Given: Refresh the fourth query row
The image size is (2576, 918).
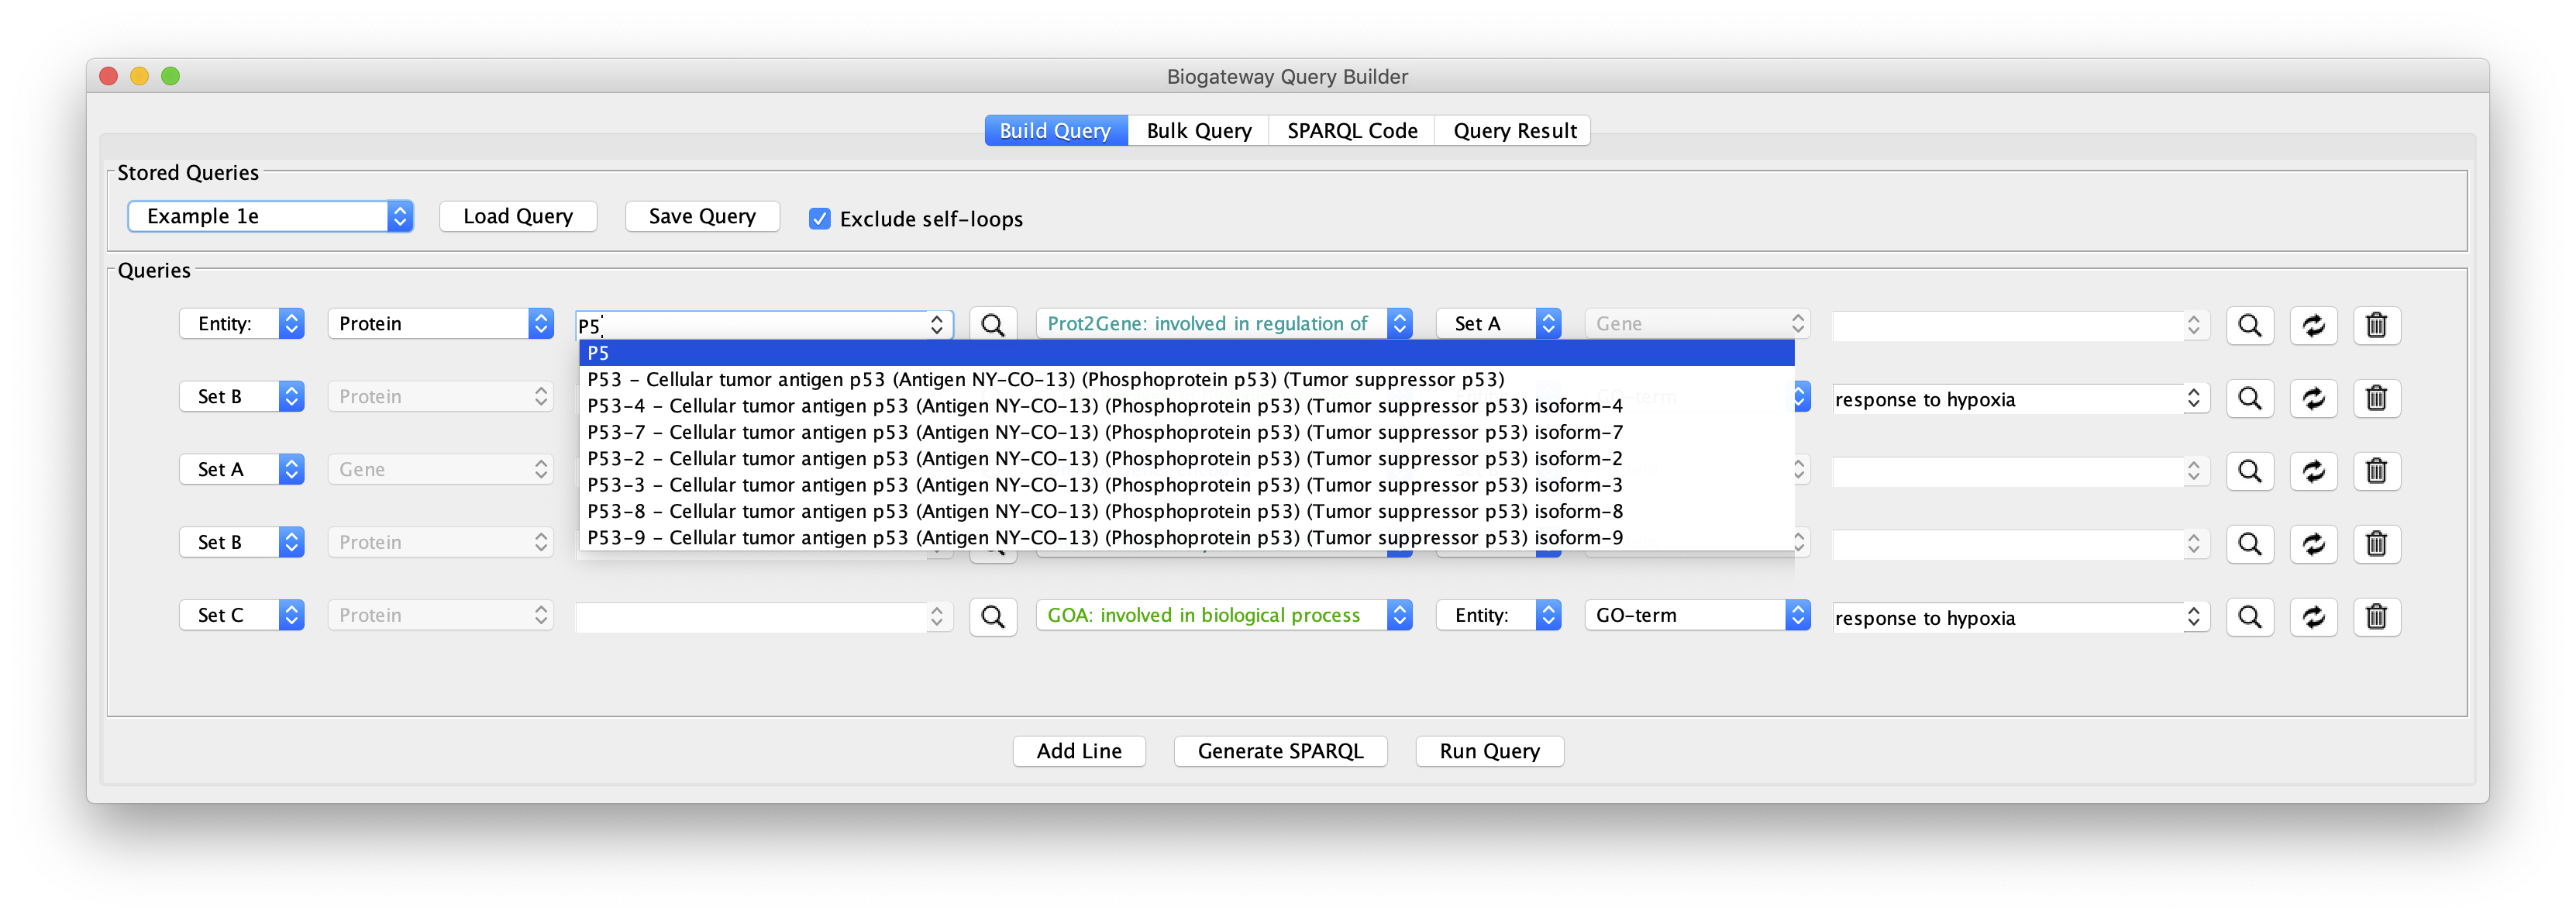Looking at the screenshot, I should click(2313, 544).
